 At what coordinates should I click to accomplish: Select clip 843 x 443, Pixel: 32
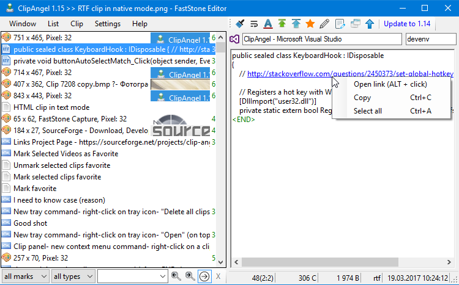(x=108, y=95)
